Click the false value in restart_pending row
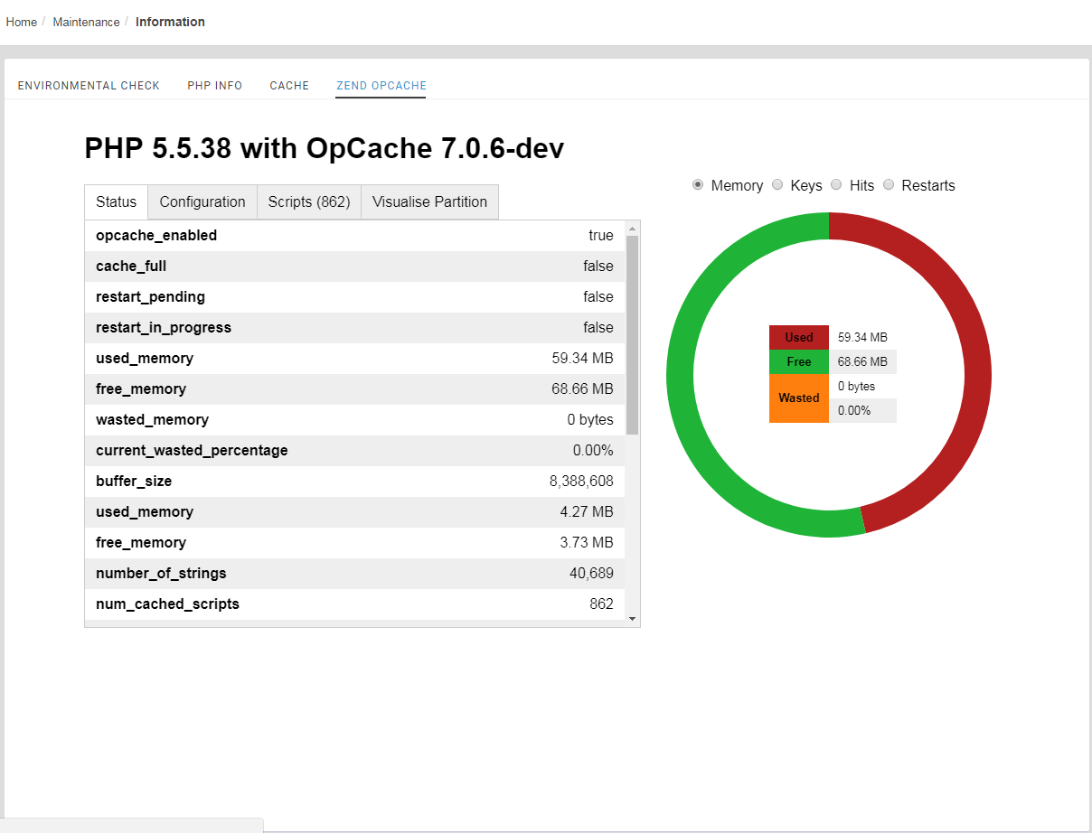The width and height of the screenshot is (1092, 833). click(x=598, y=297)
